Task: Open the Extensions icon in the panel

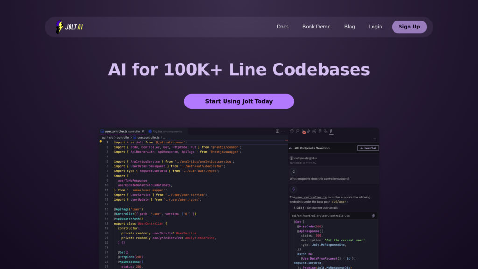Action: point(315,131)
